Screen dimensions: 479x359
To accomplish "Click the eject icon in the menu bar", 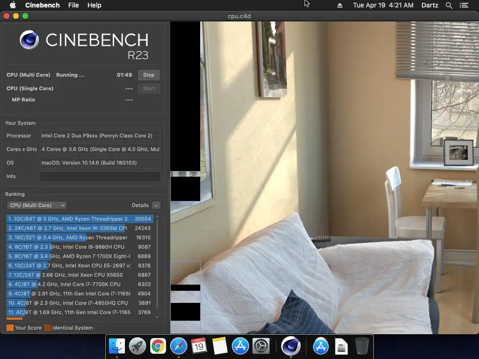I will tap(340, 5).
